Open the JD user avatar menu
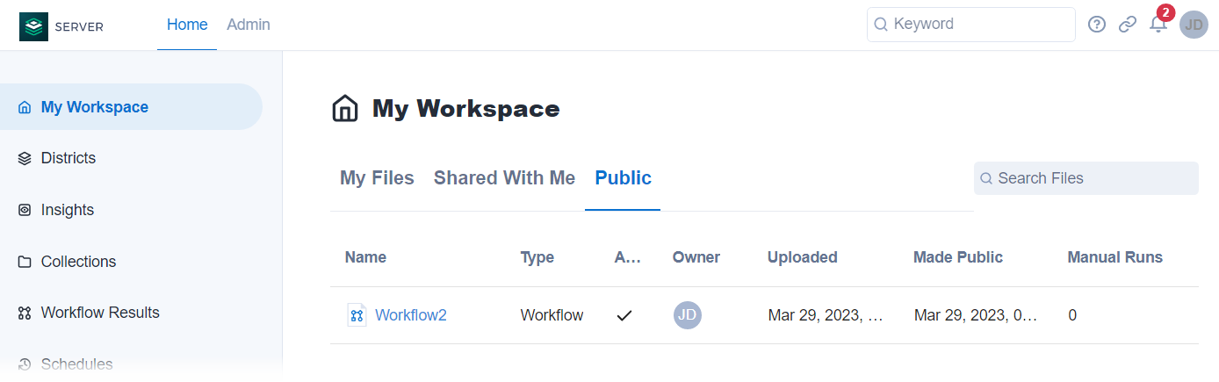 tap(1194, 25)
